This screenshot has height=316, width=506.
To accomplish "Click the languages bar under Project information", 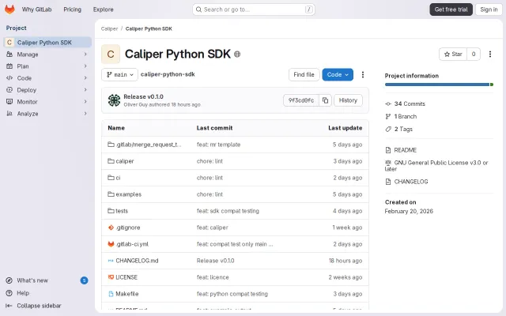I will (x=439, y=85).
